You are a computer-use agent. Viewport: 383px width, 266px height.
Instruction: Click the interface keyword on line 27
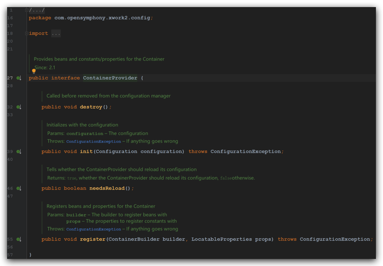[66, 78]
